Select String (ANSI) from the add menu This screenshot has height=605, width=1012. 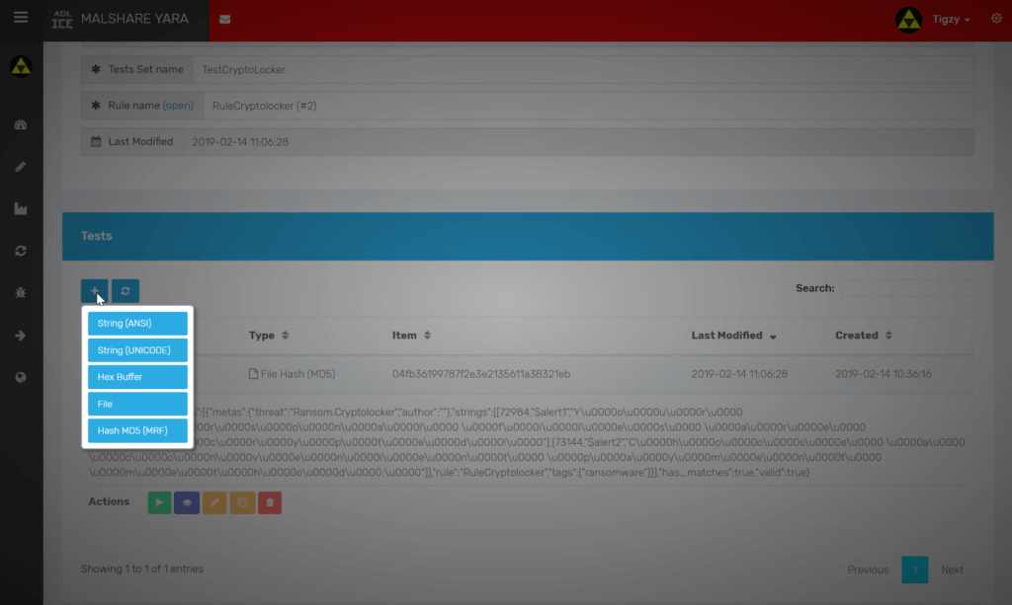pos(137,324)
